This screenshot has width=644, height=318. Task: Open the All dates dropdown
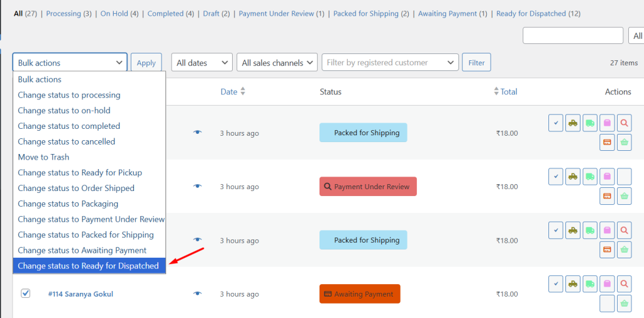tap(202, 63)
